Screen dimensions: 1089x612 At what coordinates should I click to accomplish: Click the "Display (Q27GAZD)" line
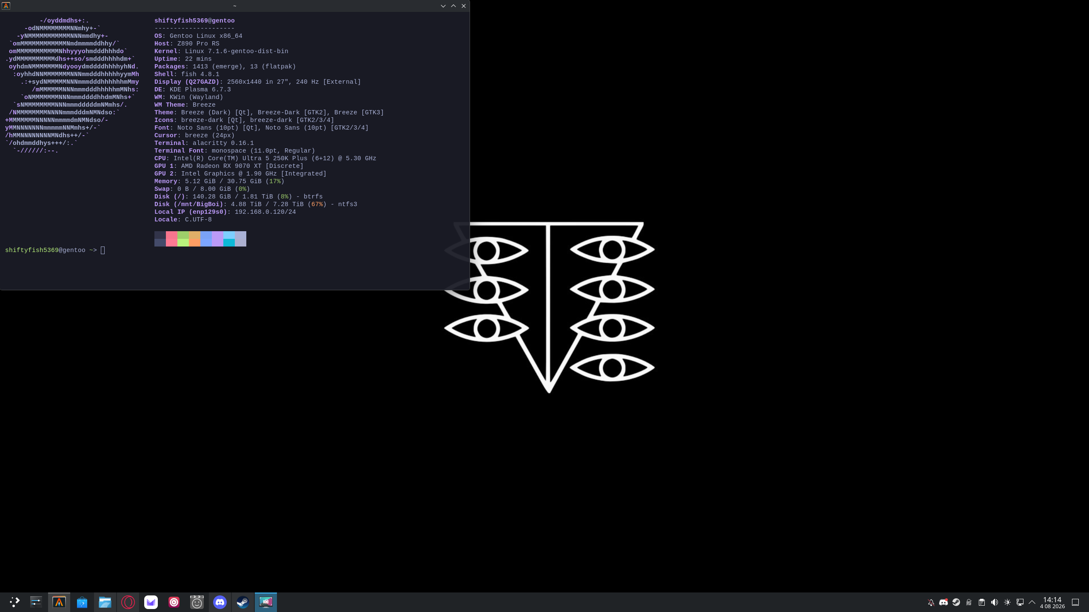pyautogui.click(x=258, y=82)
